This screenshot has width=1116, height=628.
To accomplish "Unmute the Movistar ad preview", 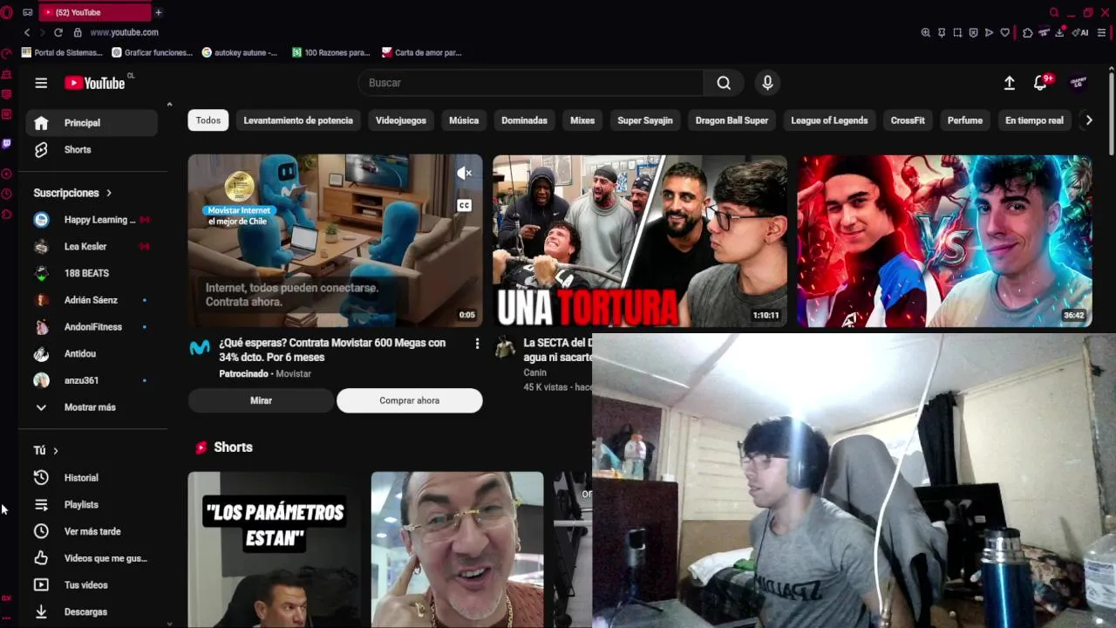I will pyautogui.click(x=464, y=174).
